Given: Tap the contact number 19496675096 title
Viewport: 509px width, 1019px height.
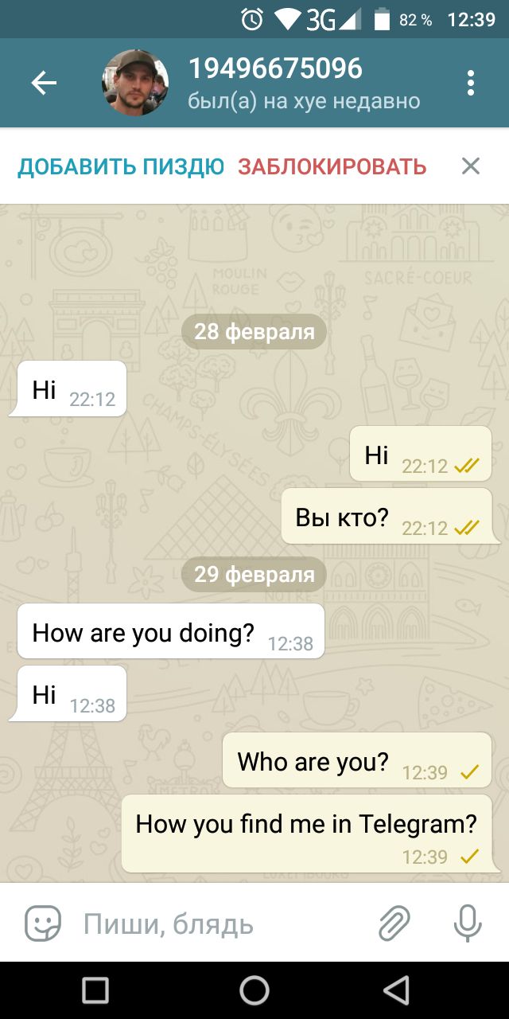Looking at the screenshot, I should click(x=275, y=68).
